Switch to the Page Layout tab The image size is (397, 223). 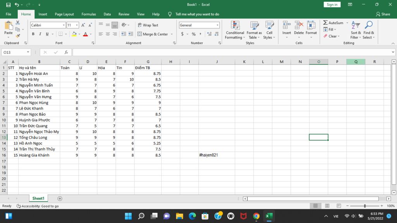point(64,14)
